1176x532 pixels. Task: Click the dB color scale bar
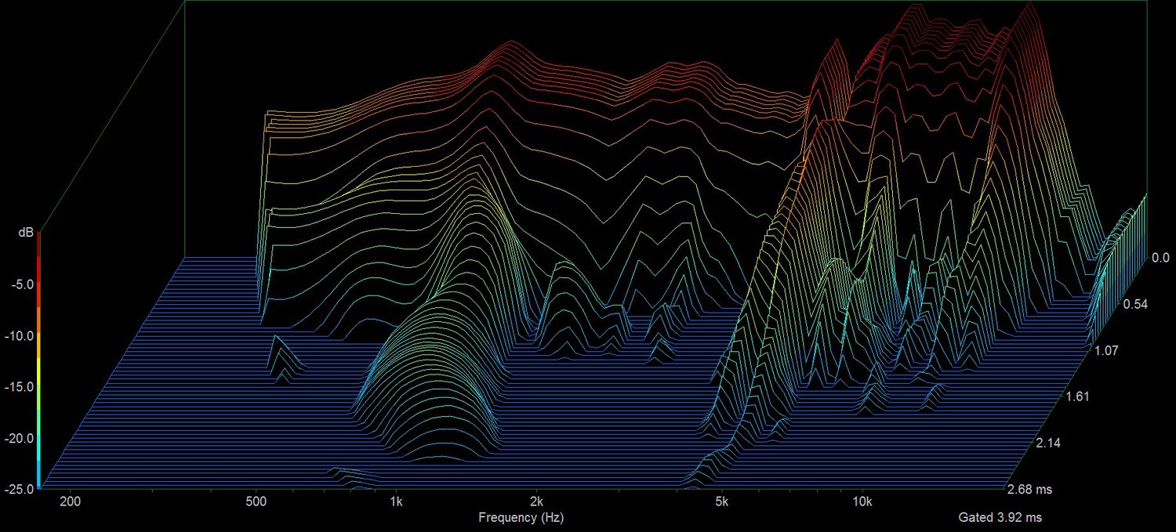38,360
